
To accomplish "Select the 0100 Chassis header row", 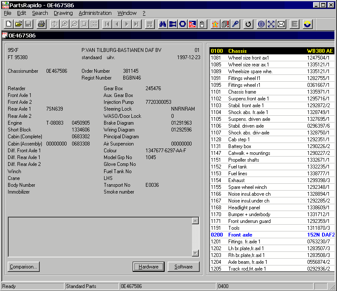I will 272,51.
